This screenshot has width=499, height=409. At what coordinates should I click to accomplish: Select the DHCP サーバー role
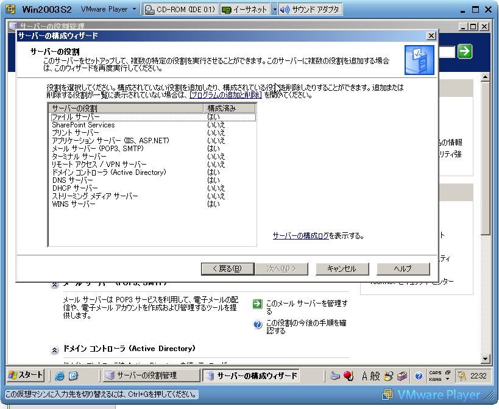pyautogui.click(x=153, y=188)
